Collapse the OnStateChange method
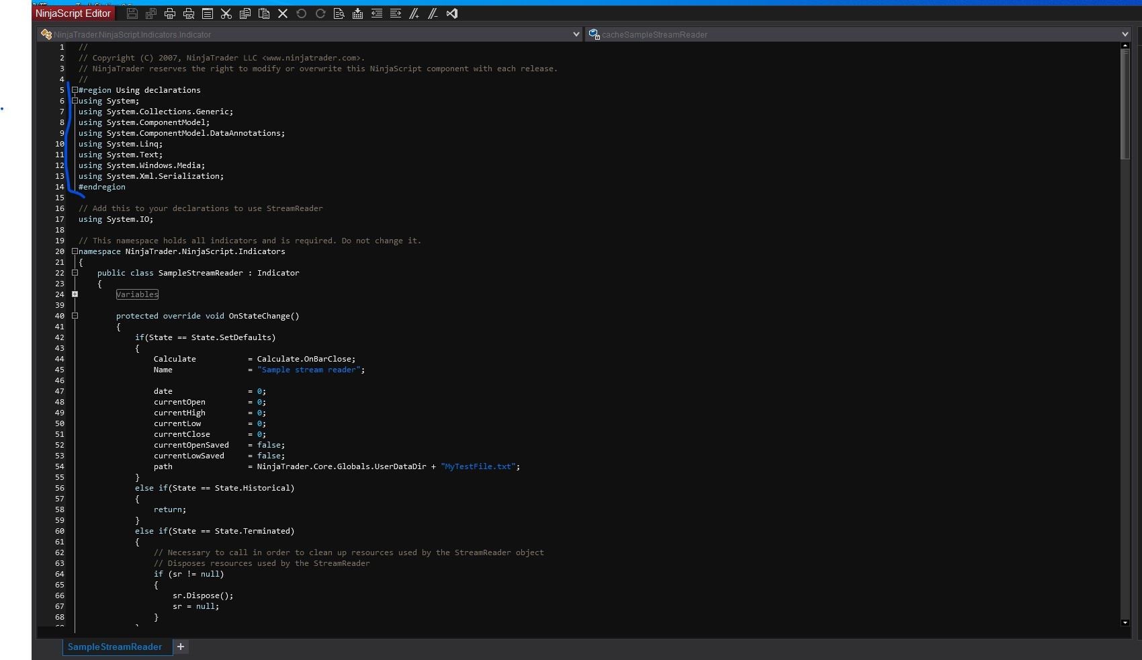 coord(75,316)
